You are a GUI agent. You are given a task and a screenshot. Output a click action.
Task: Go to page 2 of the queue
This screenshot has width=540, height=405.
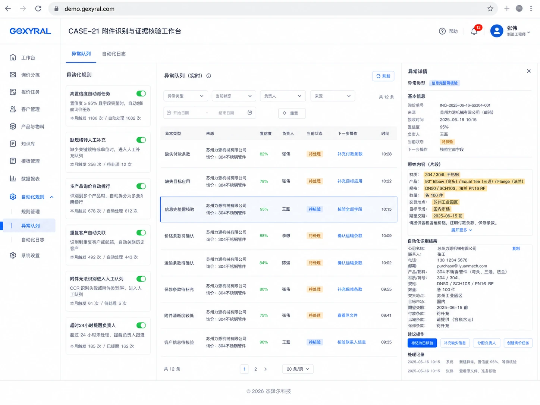[x=255, y=369]
